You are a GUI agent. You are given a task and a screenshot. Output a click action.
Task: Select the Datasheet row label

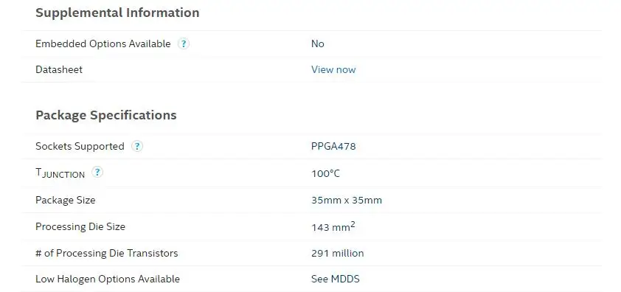[x=59, y=70]
